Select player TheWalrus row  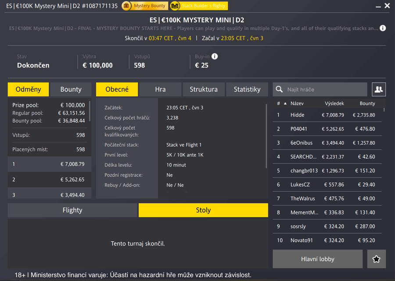(x=327, y=199)
